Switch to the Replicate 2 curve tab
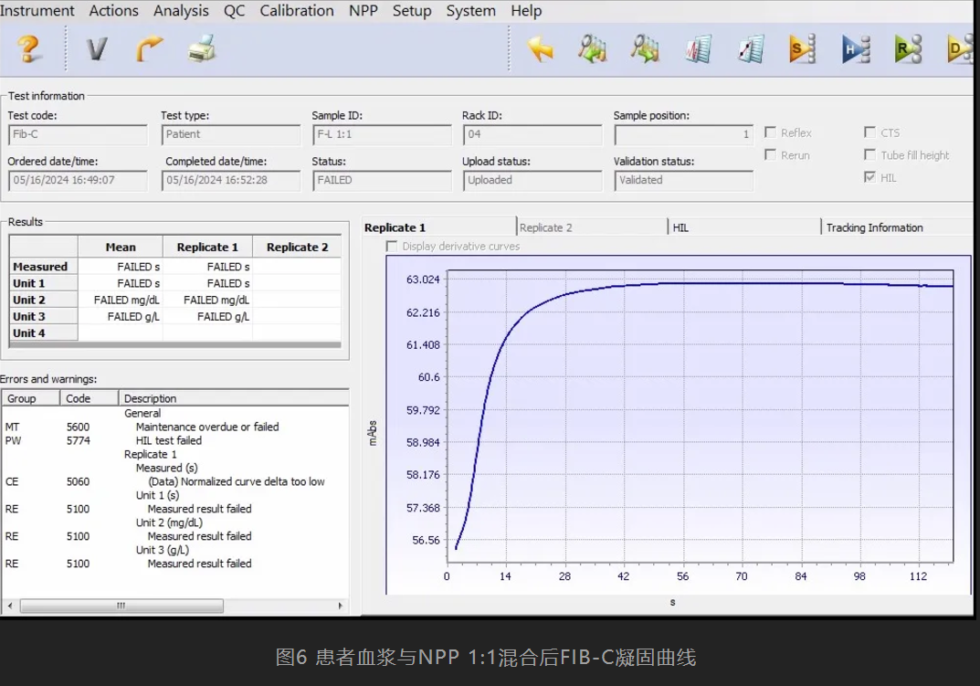This screenshot has height=686, width=980. point(591,227)
